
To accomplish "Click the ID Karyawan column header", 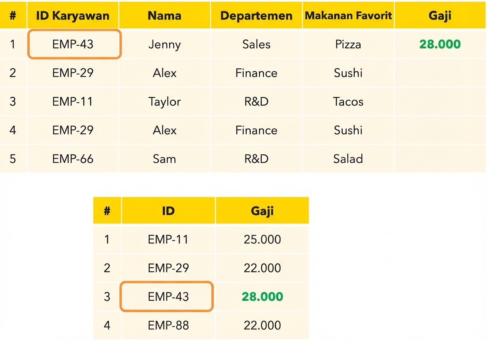I will coord(73,15).
